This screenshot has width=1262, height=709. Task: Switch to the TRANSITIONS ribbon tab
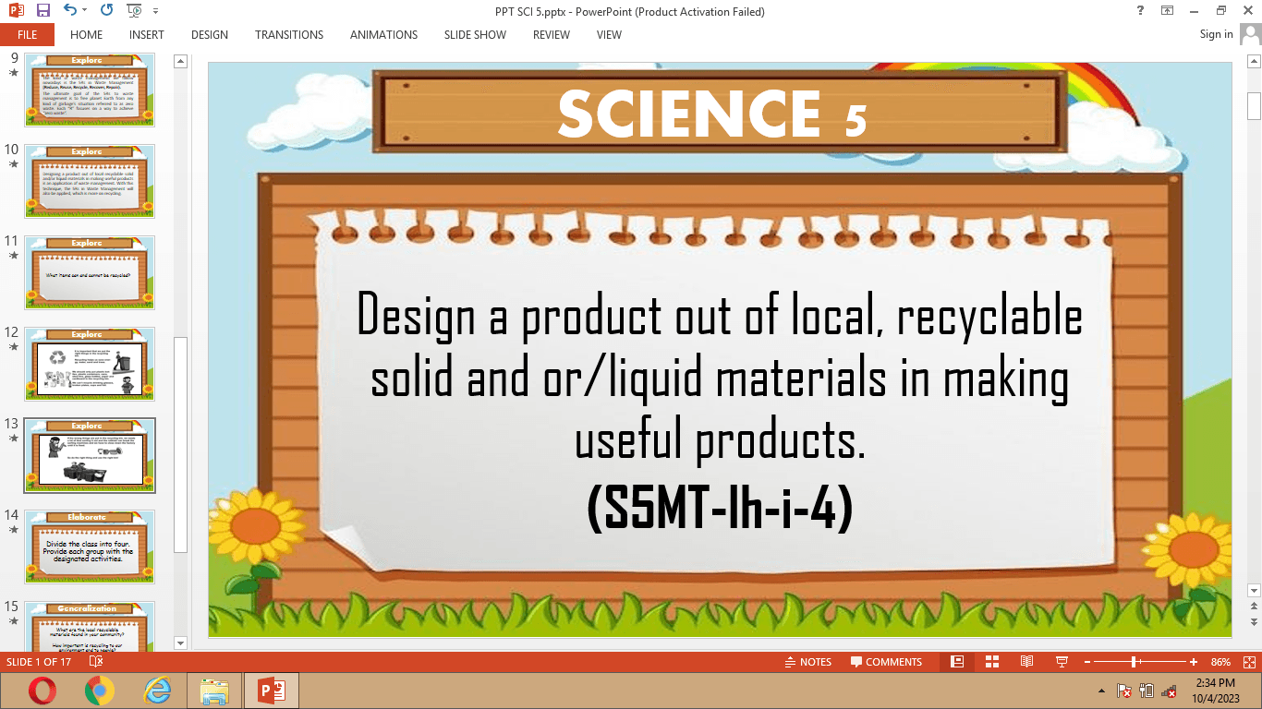tap(288, 34)
